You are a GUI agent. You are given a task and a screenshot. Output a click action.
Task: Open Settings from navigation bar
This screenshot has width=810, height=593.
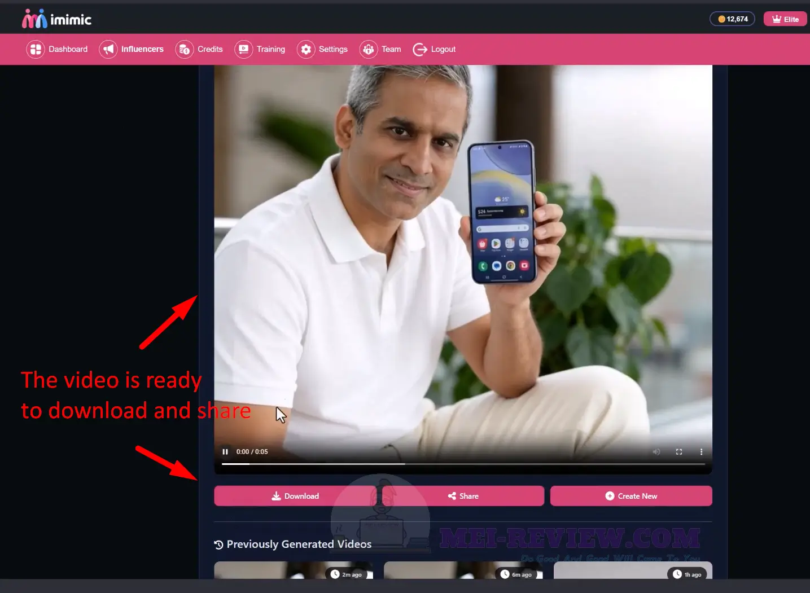pyautogui.click(x=322, y=49)
